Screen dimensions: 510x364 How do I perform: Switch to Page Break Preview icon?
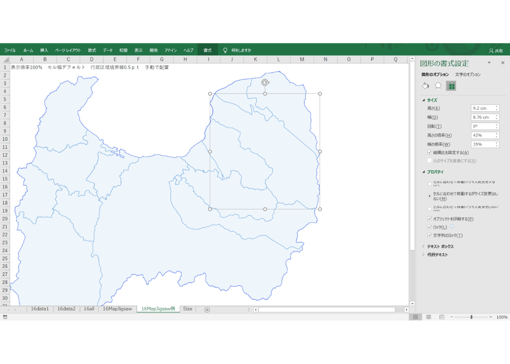click(x=442, y=317)
